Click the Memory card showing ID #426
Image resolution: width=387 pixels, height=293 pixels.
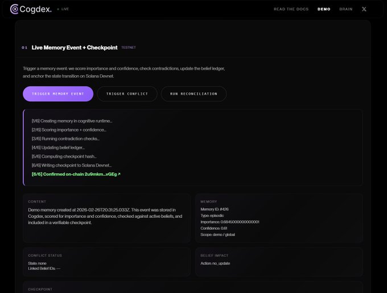(279, 218)
